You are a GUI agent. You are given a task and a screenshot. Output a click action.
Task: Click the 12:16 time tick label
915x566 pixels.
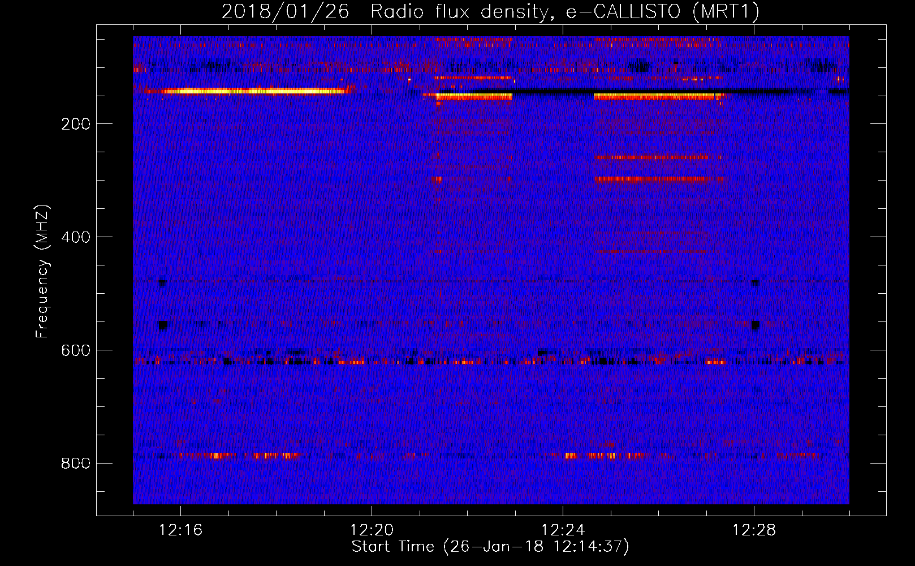tap(180, 530)
